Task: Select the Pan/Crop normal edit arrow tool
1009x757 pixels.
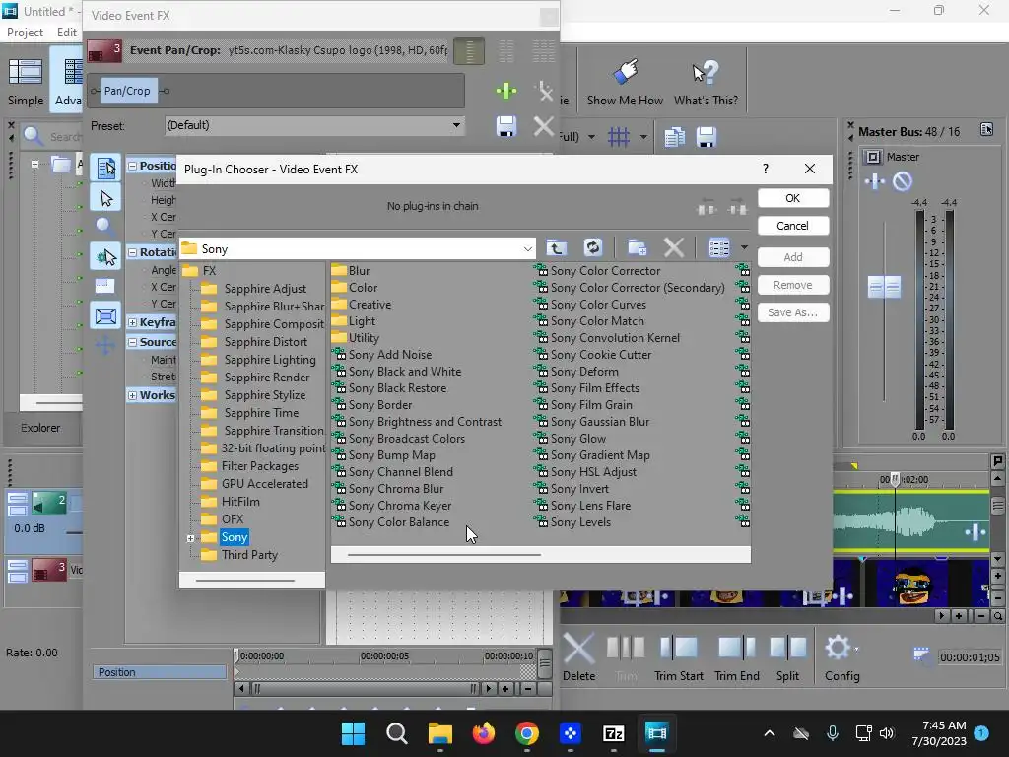Action: coord(106,198)
